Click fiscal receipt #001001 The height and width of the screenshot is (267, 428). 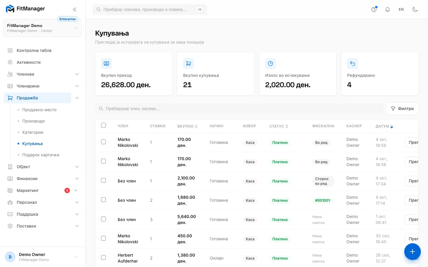(322, 201)
